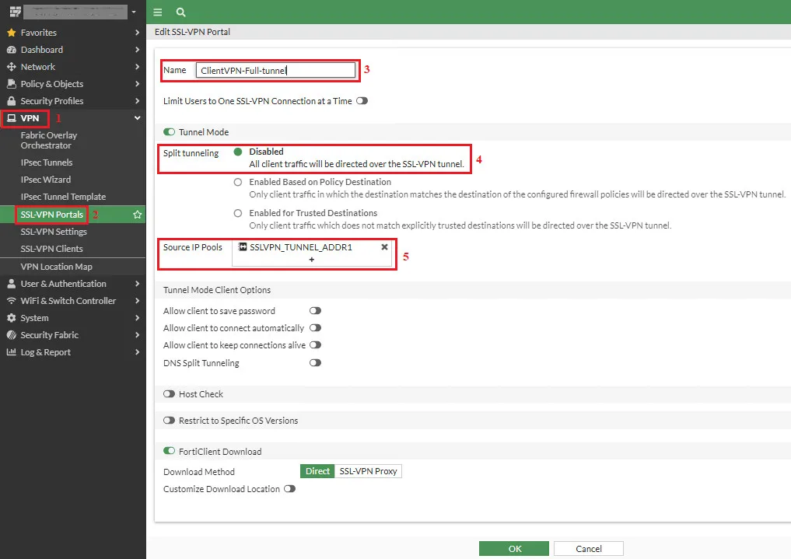The width and height of the screenshot is (791, 559).
Task: Toggle Tunnel Mode switch
Action: [169, 132]
